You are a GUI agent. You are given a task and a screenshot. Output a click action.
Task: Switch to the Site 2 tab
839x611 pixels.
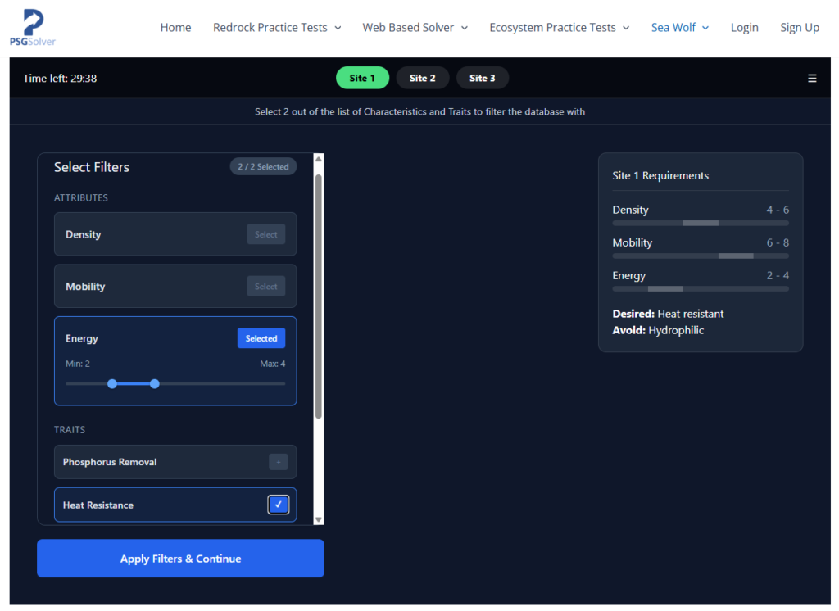[x=423, y=78]
